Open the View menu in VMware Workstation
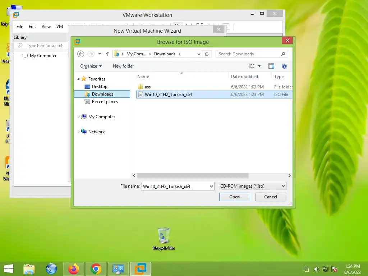This screenshot has width=368, height=276. tap(46, 27)
